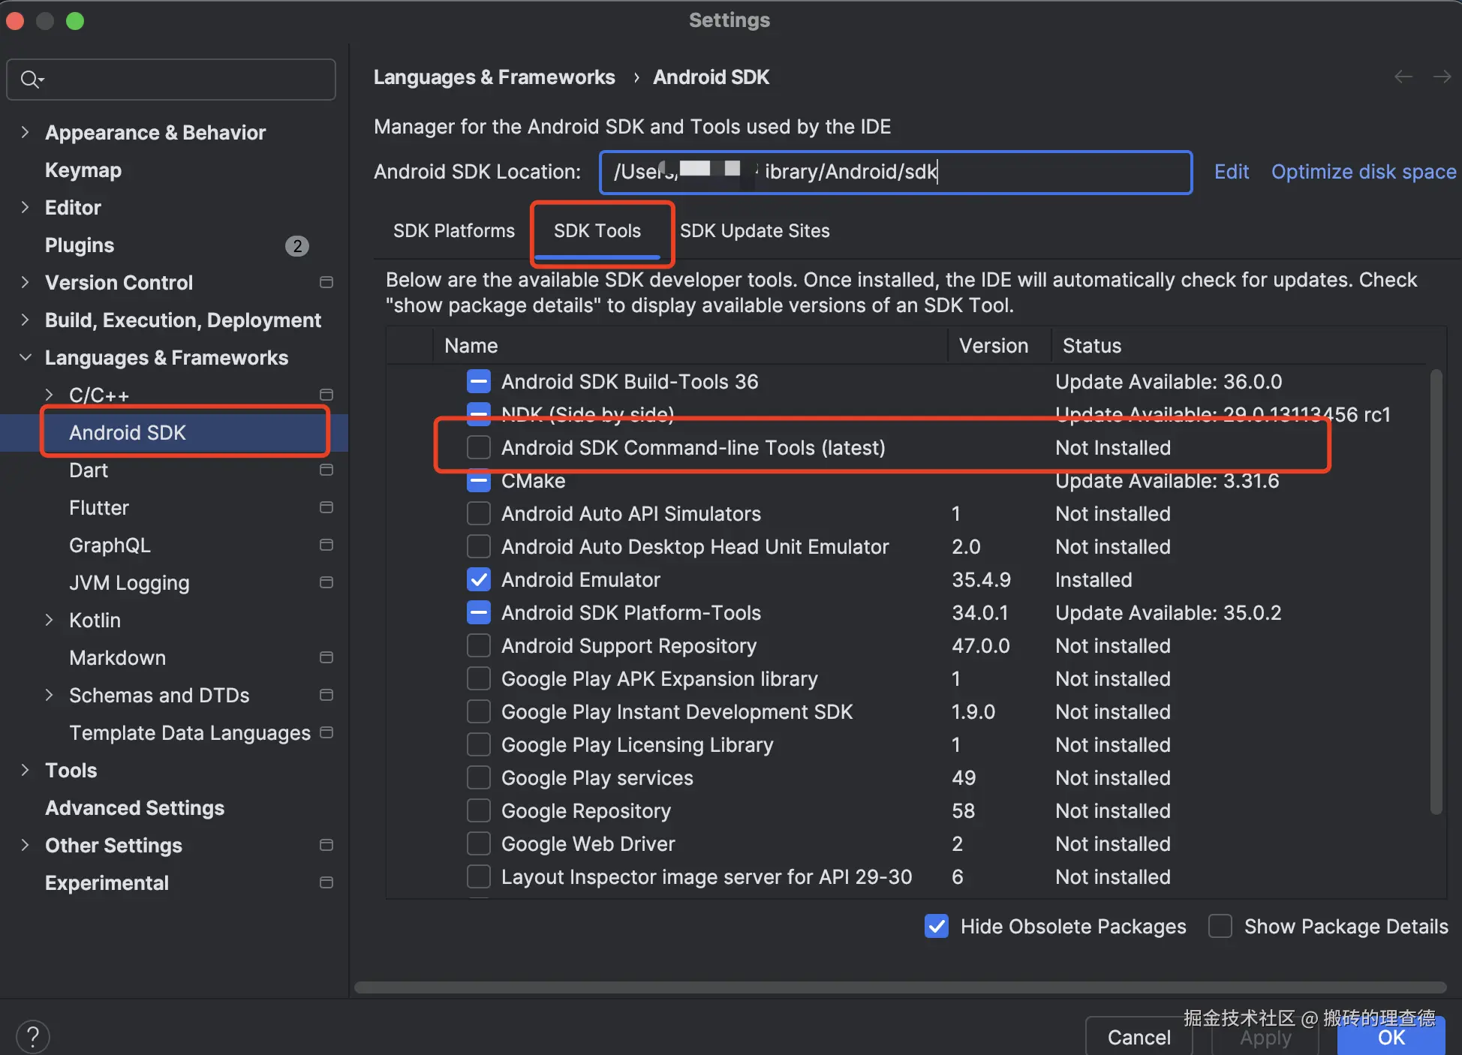Expand the Kotlin node
This screenshot has height=1055, width=1462.
tap(50, 620)
